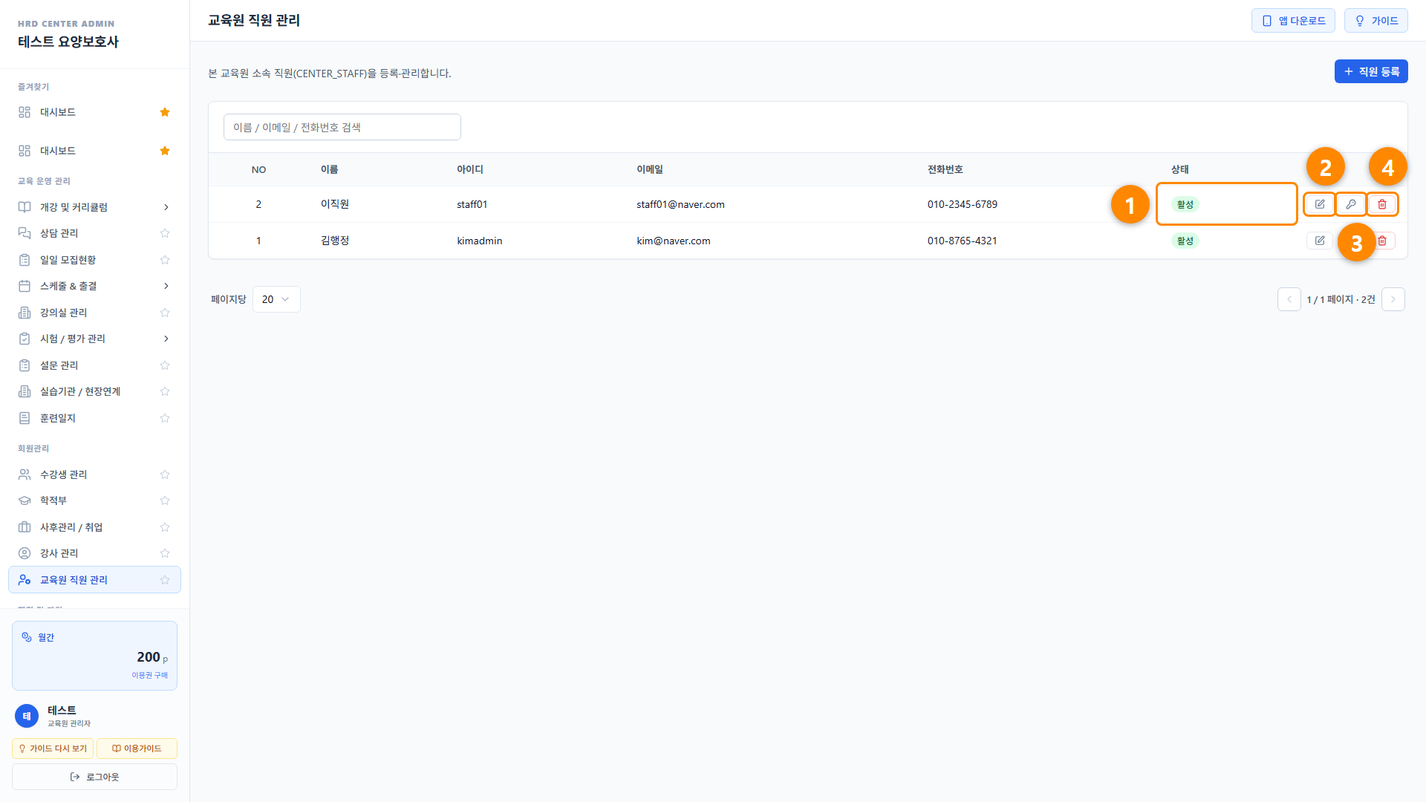Image resolution: width=1426 pixels, height=802 pixels.
Task: Click 앱 다운로드 phone icon button
Action: point(1293,21)
